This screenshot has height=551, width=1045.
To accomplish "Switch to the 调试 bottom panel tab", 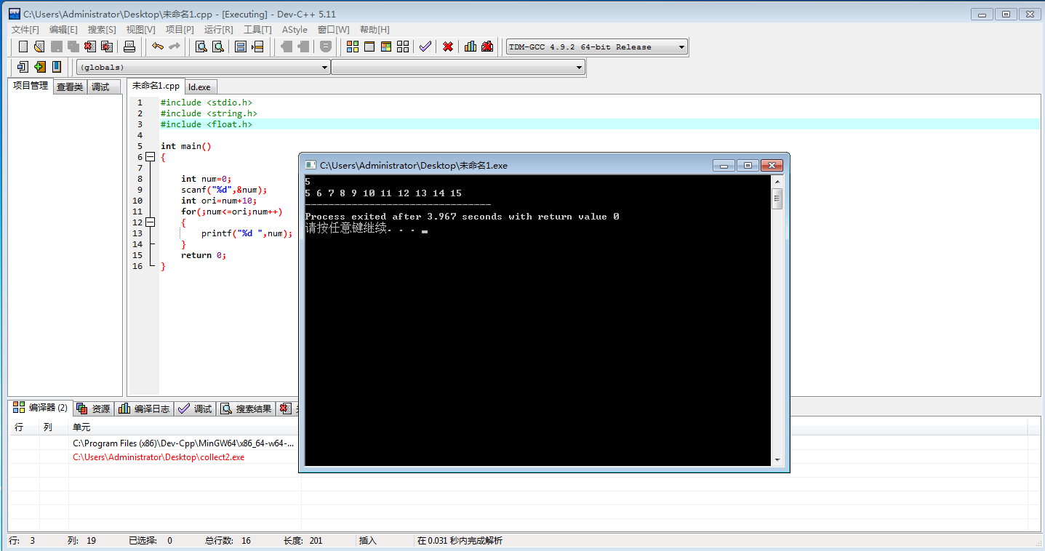I will (196, 409).
